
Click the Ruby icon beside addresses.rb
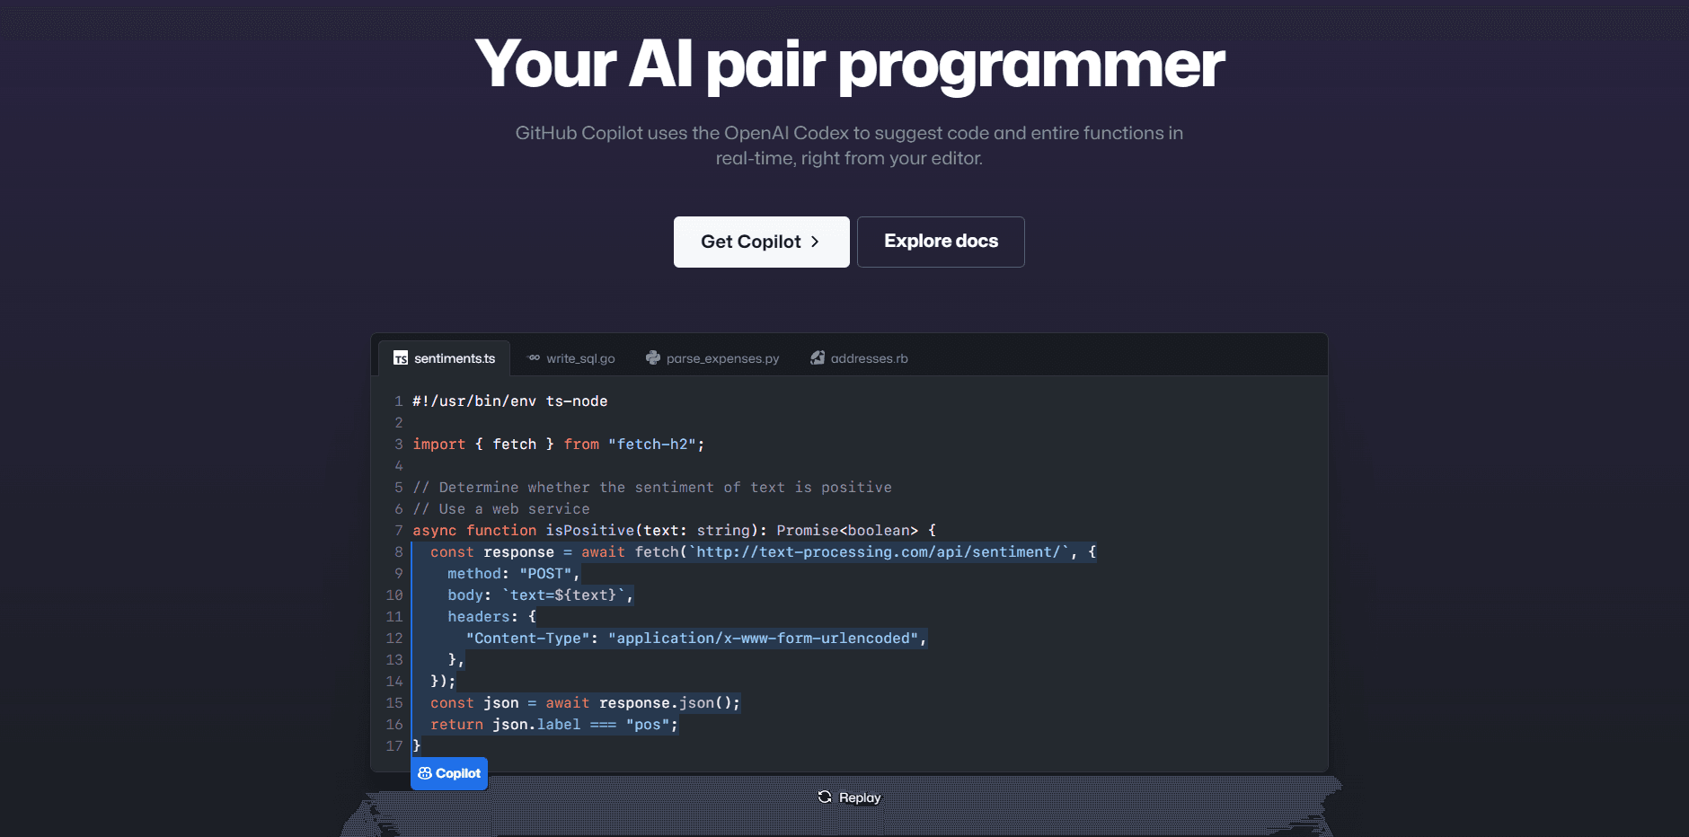(x=817, y=357)
